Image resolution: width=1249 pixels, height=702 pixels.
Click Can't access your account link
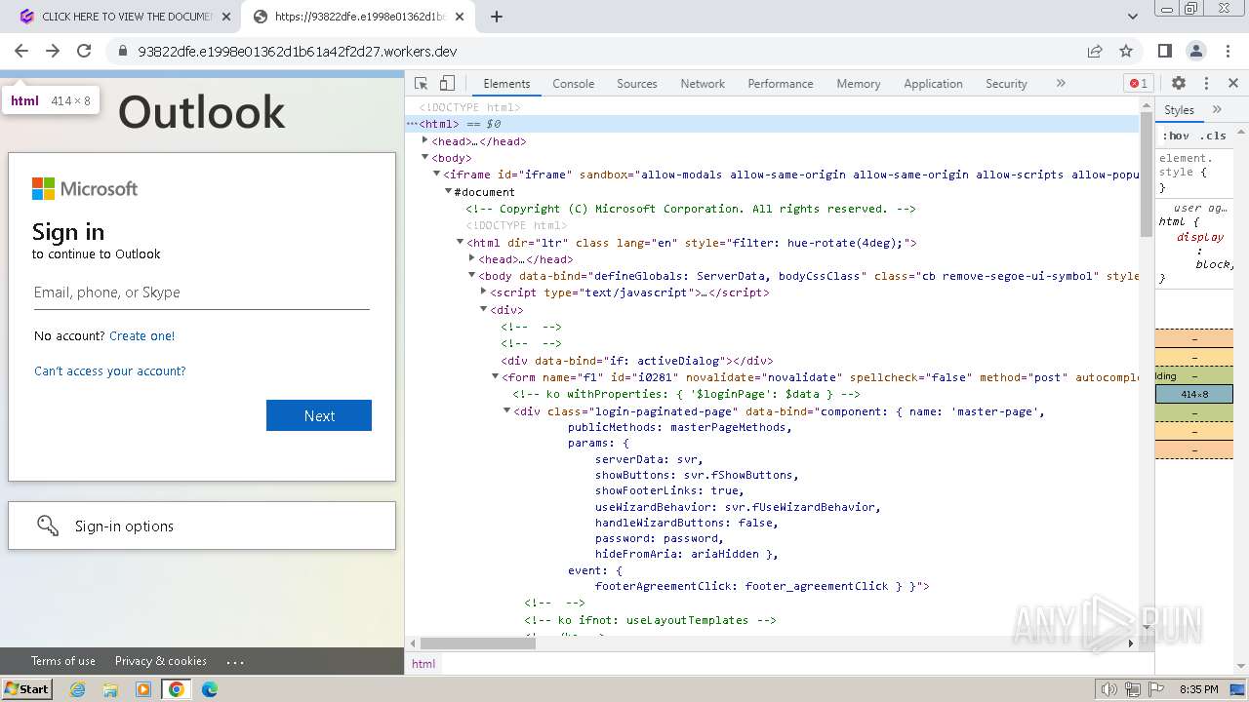[x=110, y=370]
